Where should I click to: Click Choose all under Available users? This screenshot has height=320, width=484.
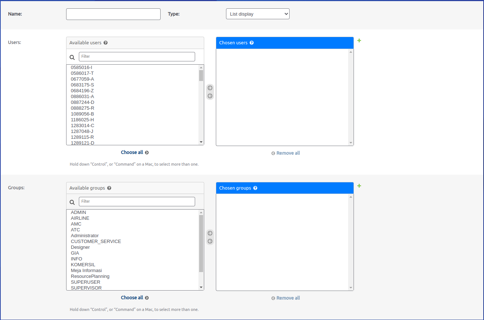tap(134, 153)
